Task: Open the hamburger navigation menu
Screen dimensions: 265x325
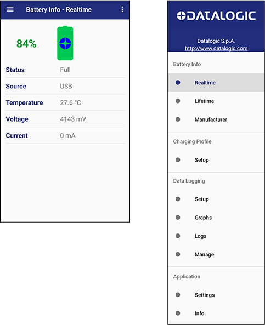Action: (10, 9)
